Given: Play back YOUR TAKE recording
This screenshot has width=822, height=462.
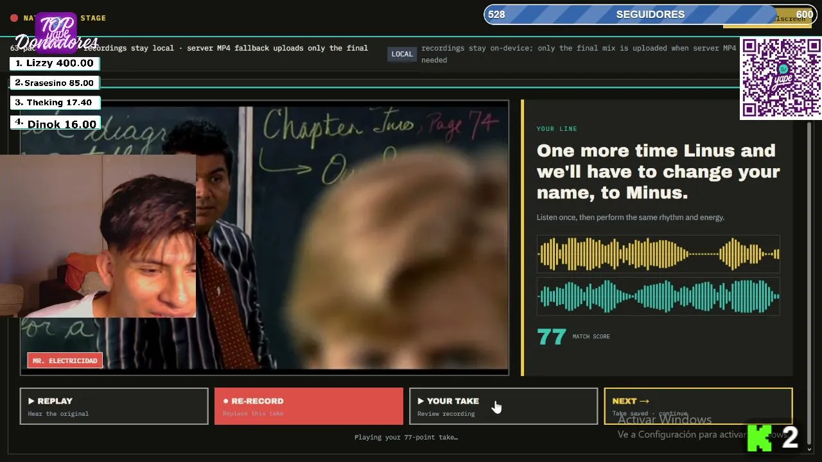Looking at the screenshot, I should point(503,406).
